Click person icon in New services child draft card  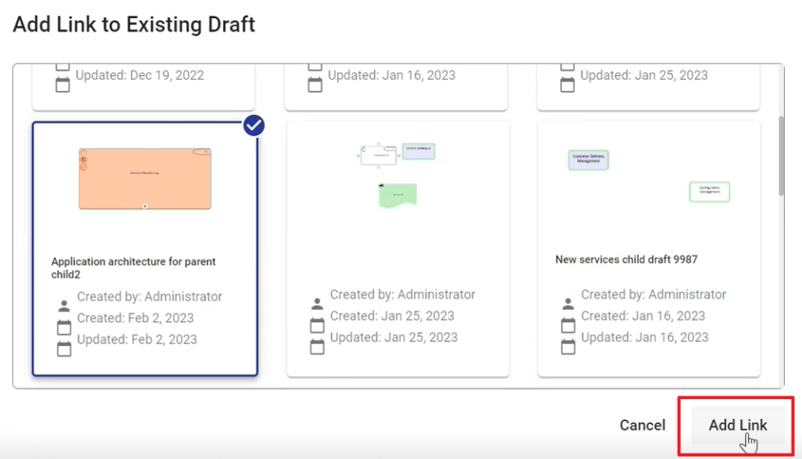[567, 304]
